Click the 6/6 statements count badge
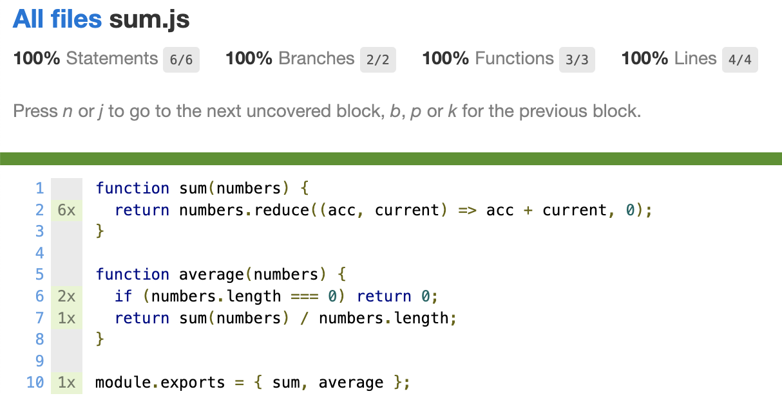 181,60
